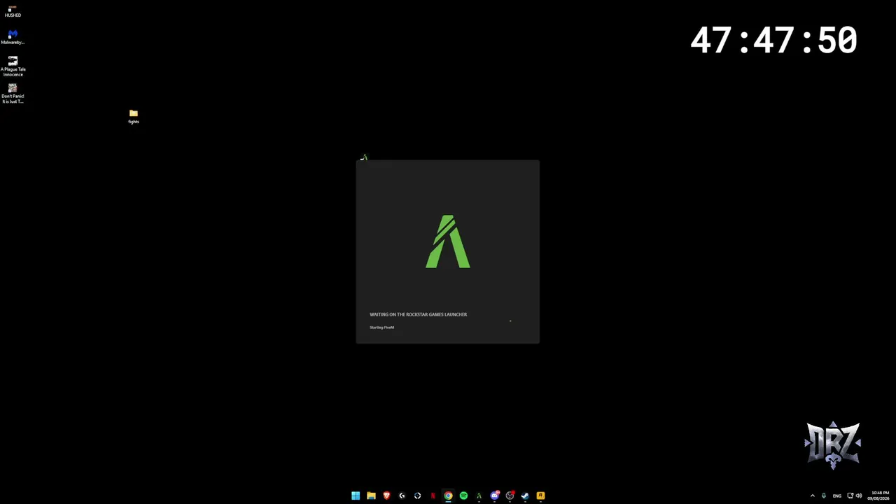Select the Malwarebytes desktop shortcut
The image size is (896, 504).
click(x=13, y=37)
